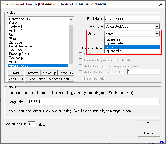166x144 pixels.
Task: Choose acres in the Units dropdown list
Action: point(132,47)
